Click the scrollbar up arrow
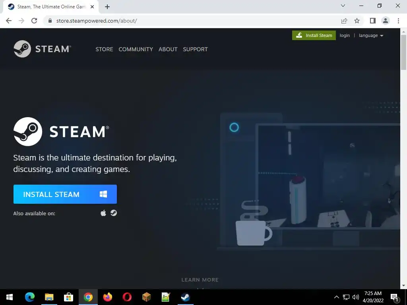The width and height of the screenshot is (407, 305). 403,31
